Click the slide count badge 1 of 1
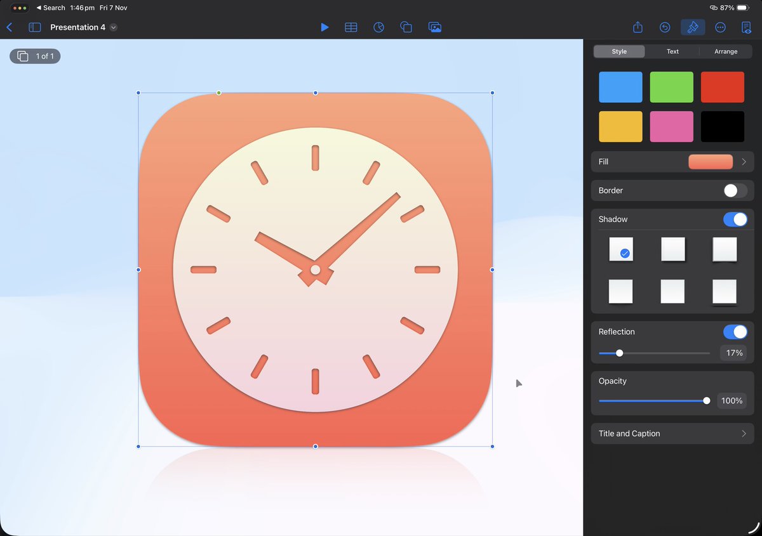 [35, 56]
